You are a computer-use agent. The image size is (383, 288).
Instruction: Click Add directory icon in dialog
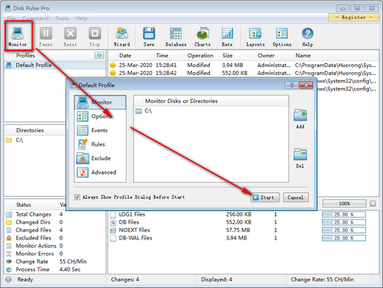click(300, 118)
